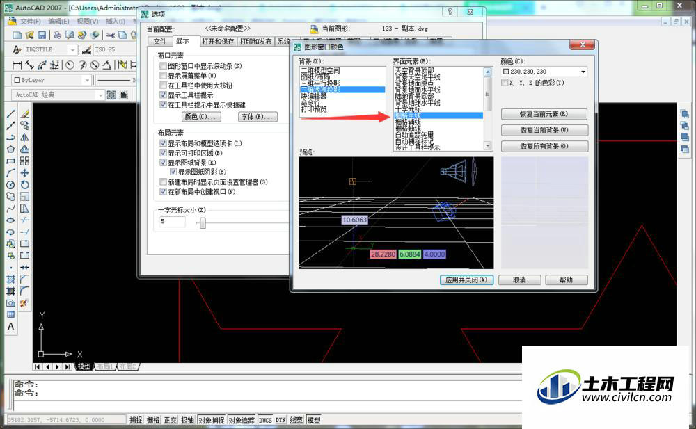Open the 颜色 dropdown showing 230,230,230

pyautogui.click(x=545, y=72)
